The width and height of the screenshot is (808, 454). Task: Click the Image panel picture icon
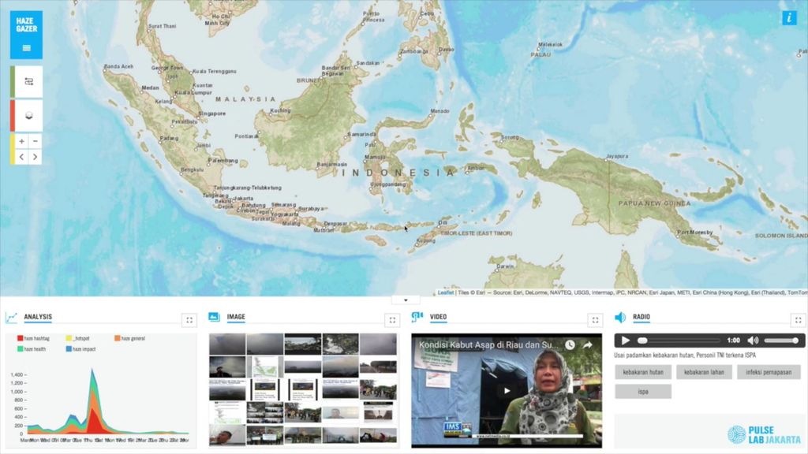[215, 317]
